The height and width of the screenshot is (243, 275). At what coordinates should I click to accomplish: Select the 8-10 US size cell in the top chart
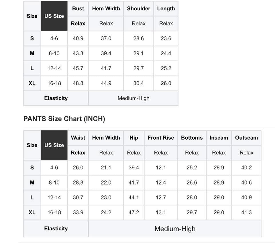(54, 54)
